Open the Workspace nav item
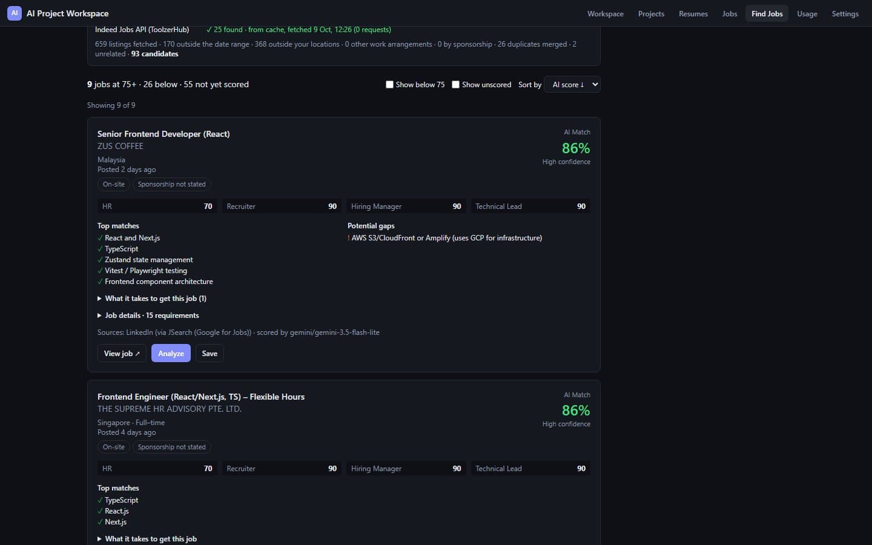Image resolution: width=872 pixels, height=545 pixels. [605, 14]
